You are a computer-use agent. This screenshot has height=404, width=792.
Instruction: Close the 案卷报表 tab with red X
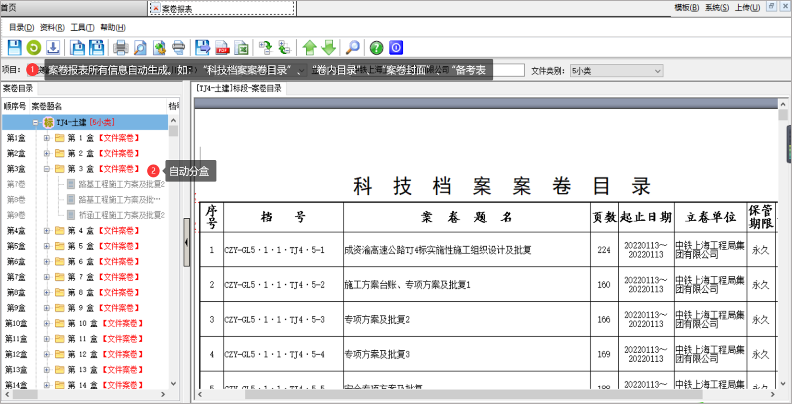coord(156,8)
